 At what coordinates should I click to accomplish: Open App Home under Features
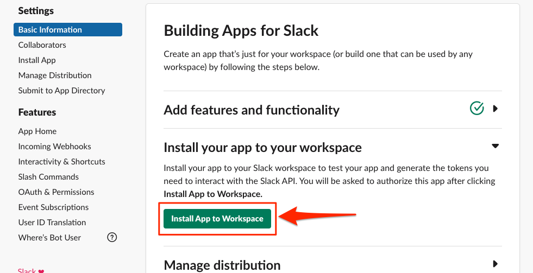coord(37,131)
